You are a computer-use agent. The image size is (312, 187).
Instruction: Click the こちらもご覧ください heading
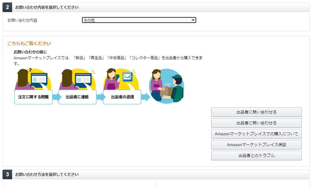pyautogui.click(x=29, y=43)
